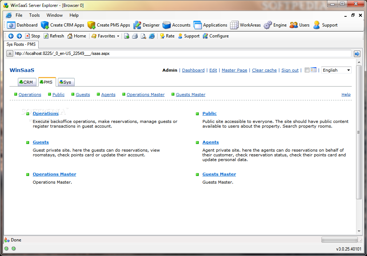
Task: Switch to the PMS tab
Action: pyautogui.click(x=47, y=82)
